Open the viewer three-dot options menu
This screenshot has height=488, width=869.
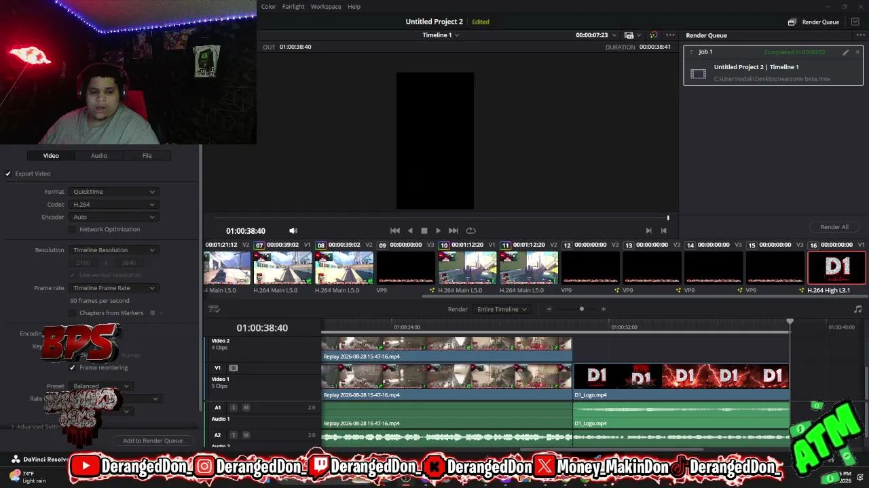[x=670, y=35]
